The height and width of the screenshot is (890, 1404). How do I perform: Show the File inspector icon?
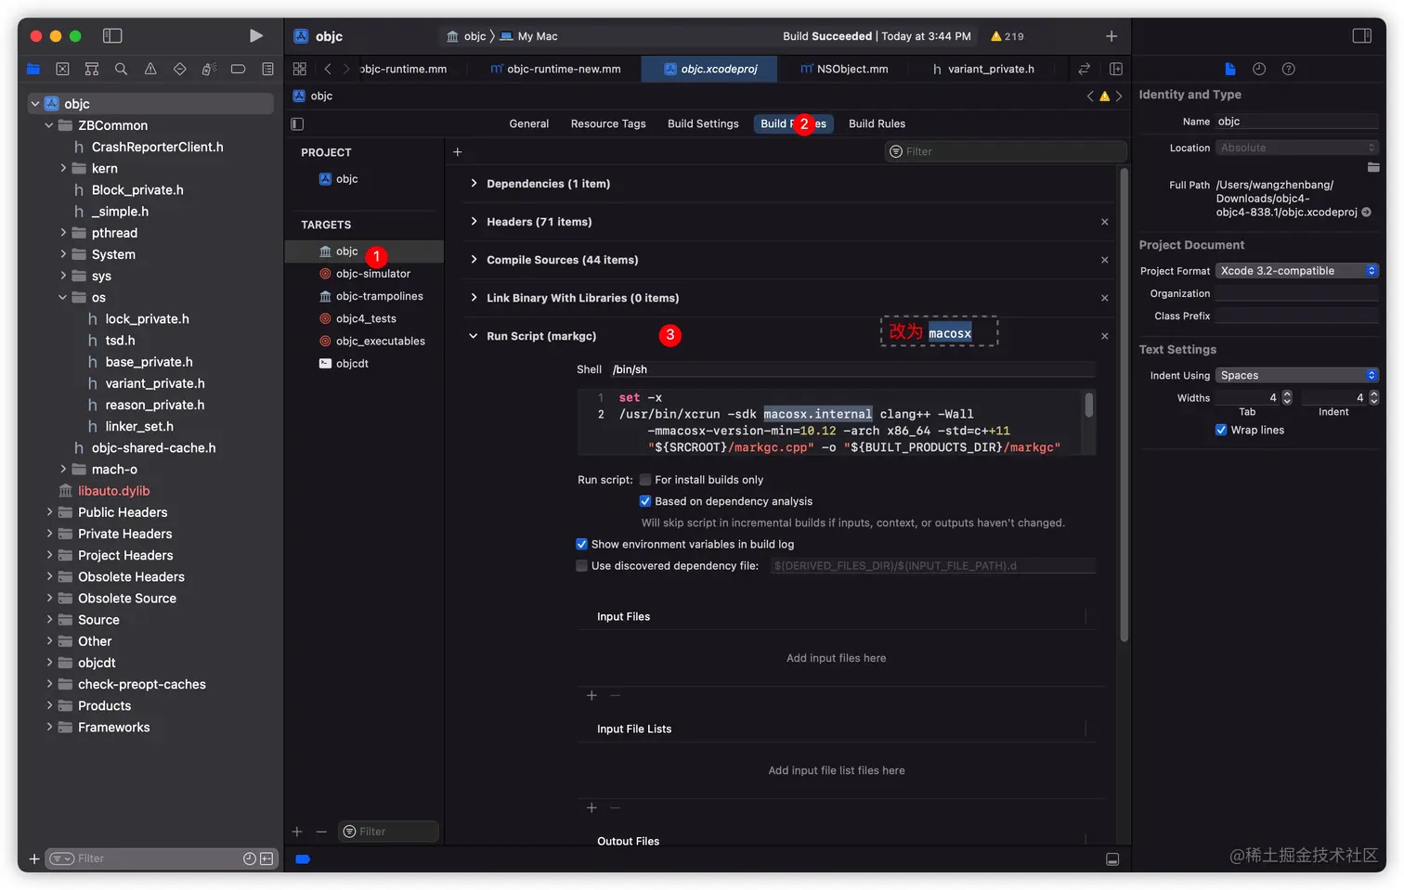pyautogui.click(x=1230, y=69)
